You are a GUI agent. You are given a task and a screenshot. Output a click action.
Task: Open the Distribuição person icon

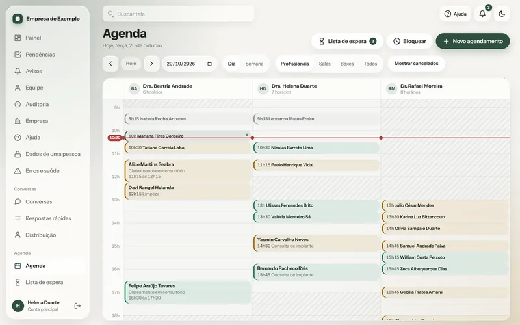[x=18, y=235]
